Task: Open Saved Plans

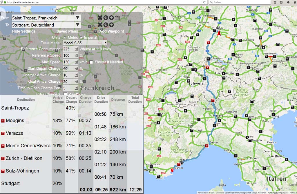Action: 67,31
